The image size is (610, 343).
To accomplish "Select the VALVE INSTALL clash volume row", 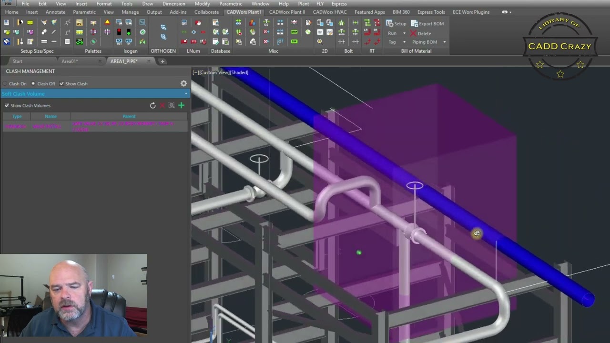I will click(95, 126).
